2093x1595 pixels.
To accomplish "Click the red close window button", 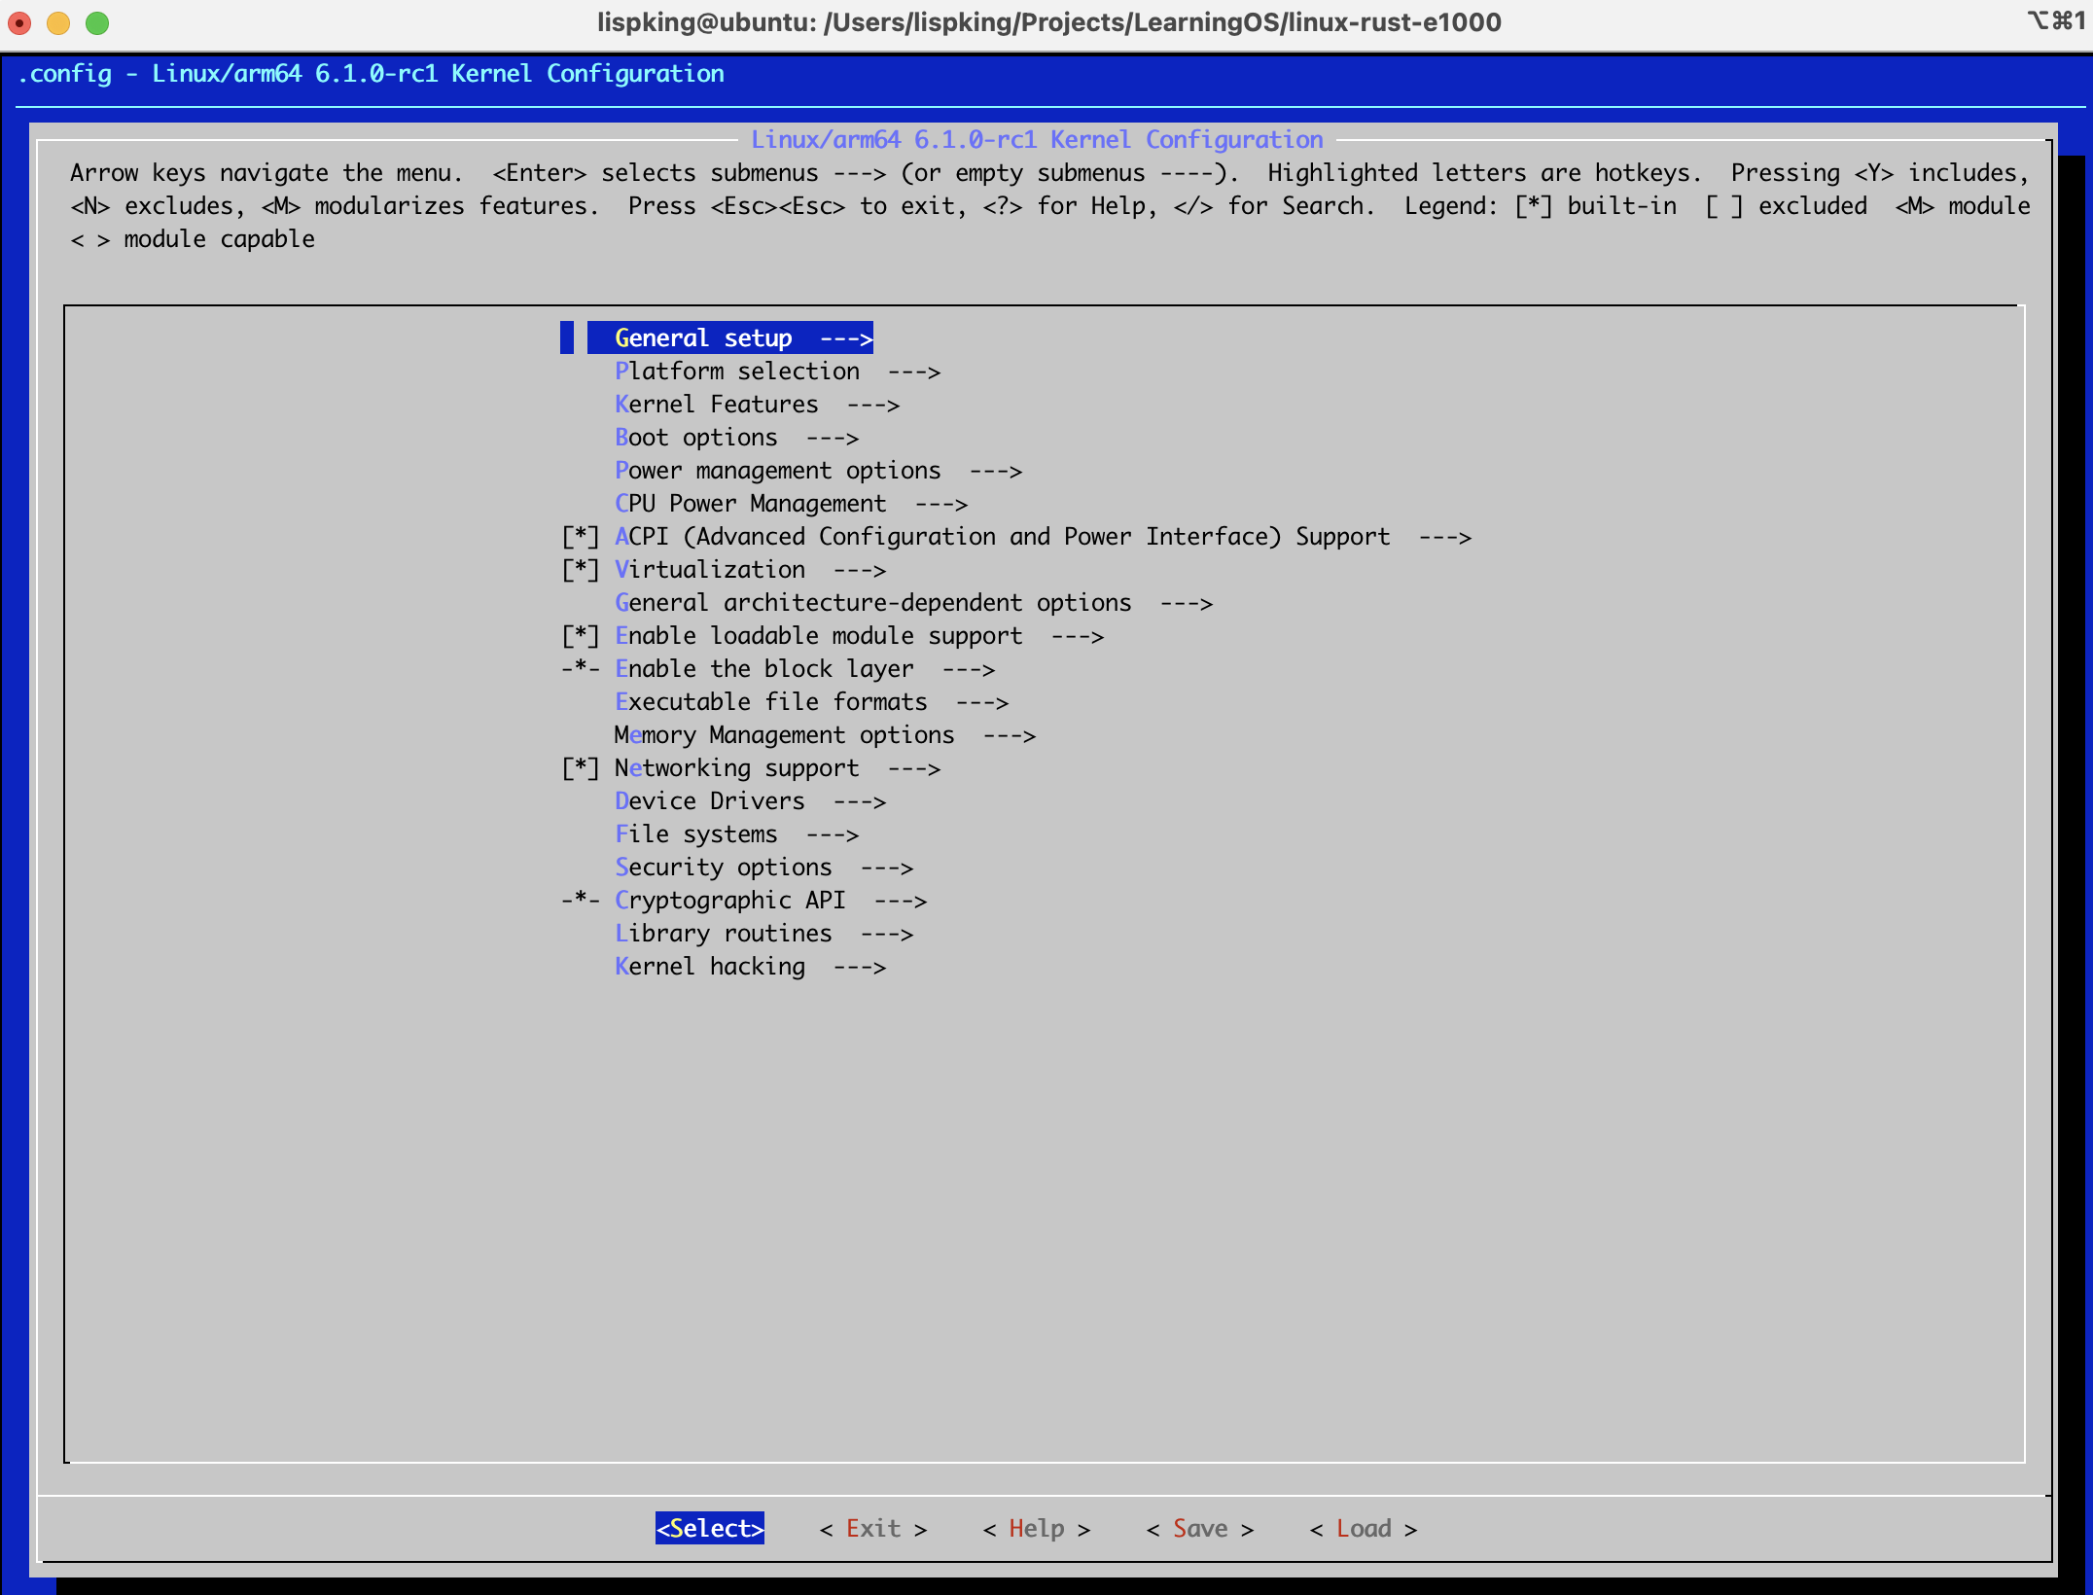I will (x=19, y=22).
